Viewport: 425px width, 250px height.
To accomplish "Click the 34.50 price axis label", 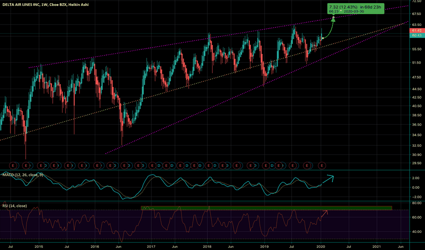I will (x=417, y=135).
